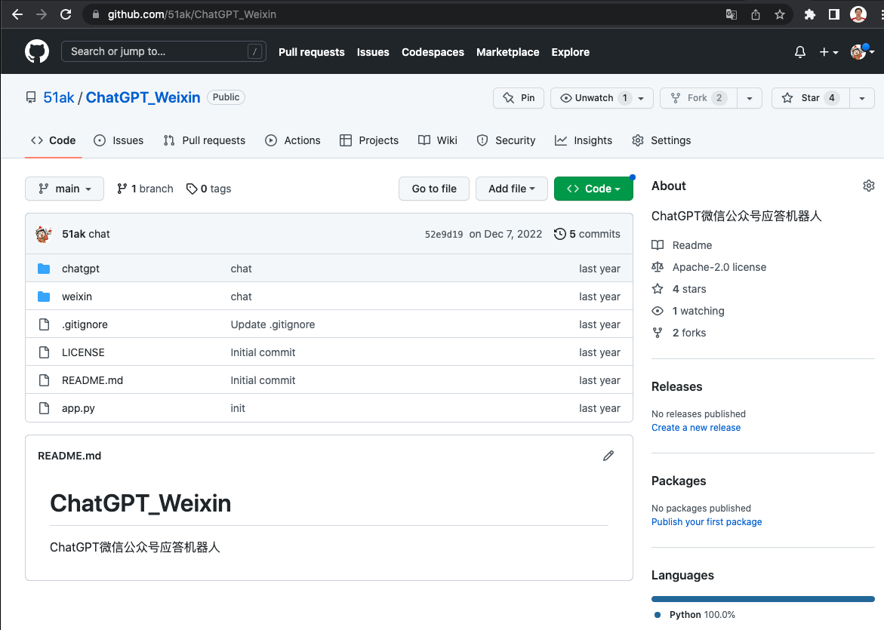Image resolution: width=884 pixels, height=630 pixels.
Task: Switch to the Issues tab
Action: (118, 140)
